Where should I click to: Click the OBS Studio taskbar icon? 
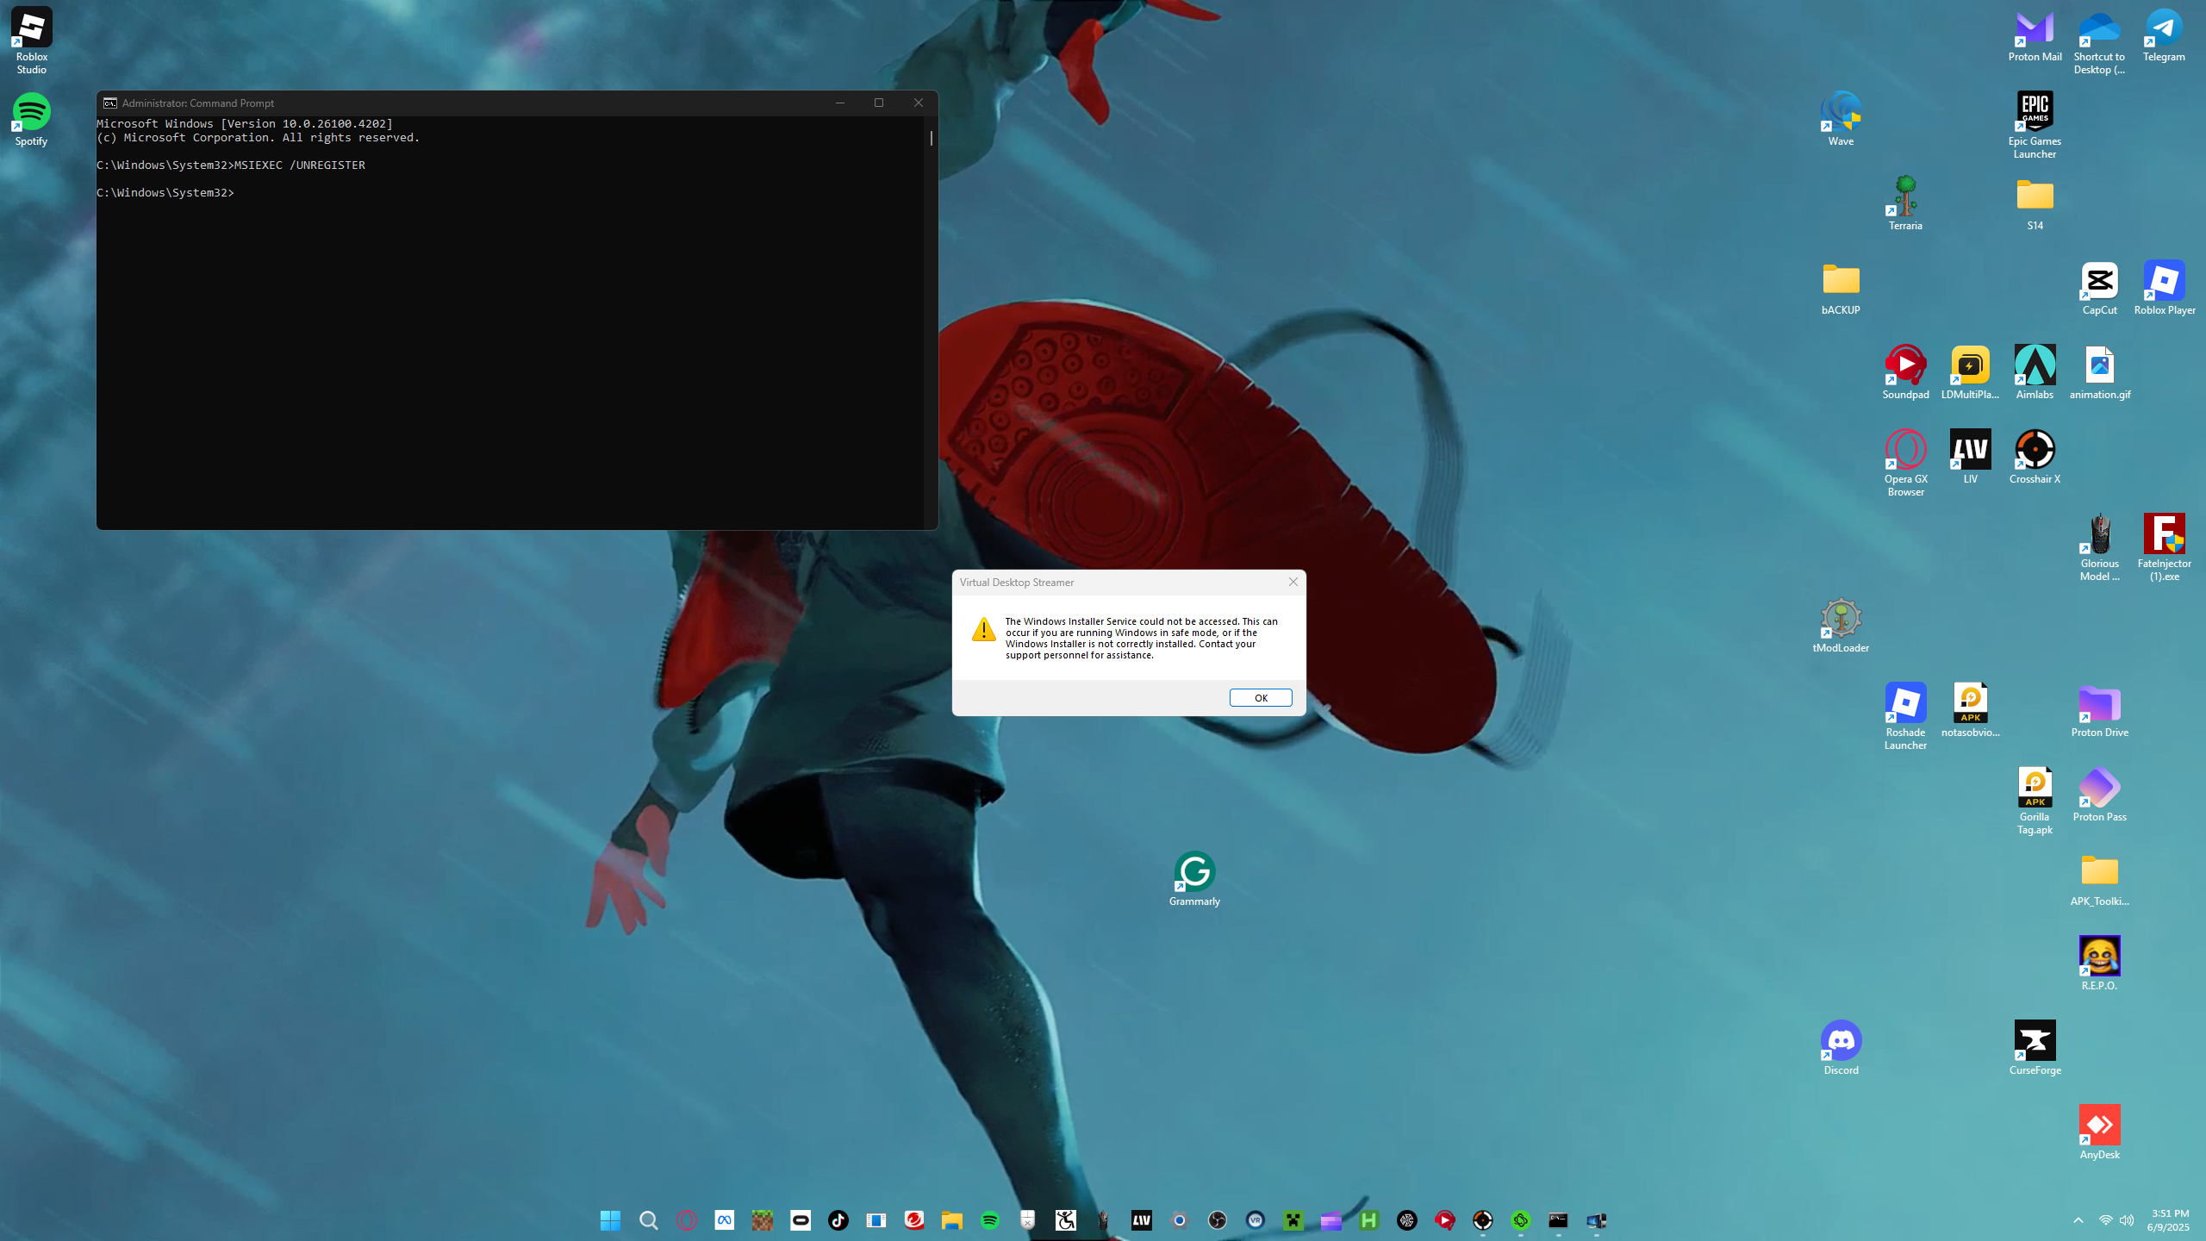pyautogui.click(x=1217, y=1220)
